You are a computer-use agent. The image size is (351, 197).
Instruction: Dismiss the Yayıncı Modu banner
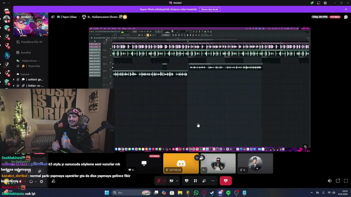coord(346,9)
